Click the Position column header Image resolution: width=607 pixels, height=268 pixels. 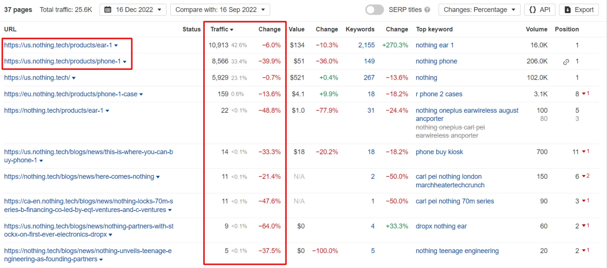point(567,29)
